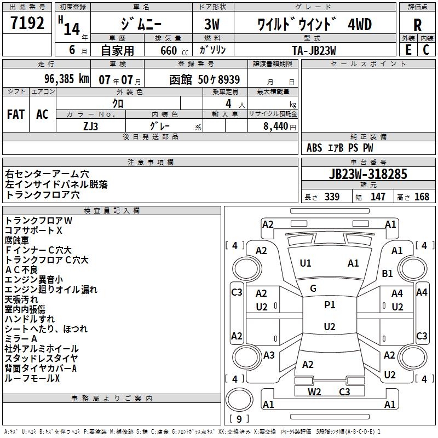438x438 pixels.
Task: Click the spare tire circle on diagram
Action: tap(239, 400)
